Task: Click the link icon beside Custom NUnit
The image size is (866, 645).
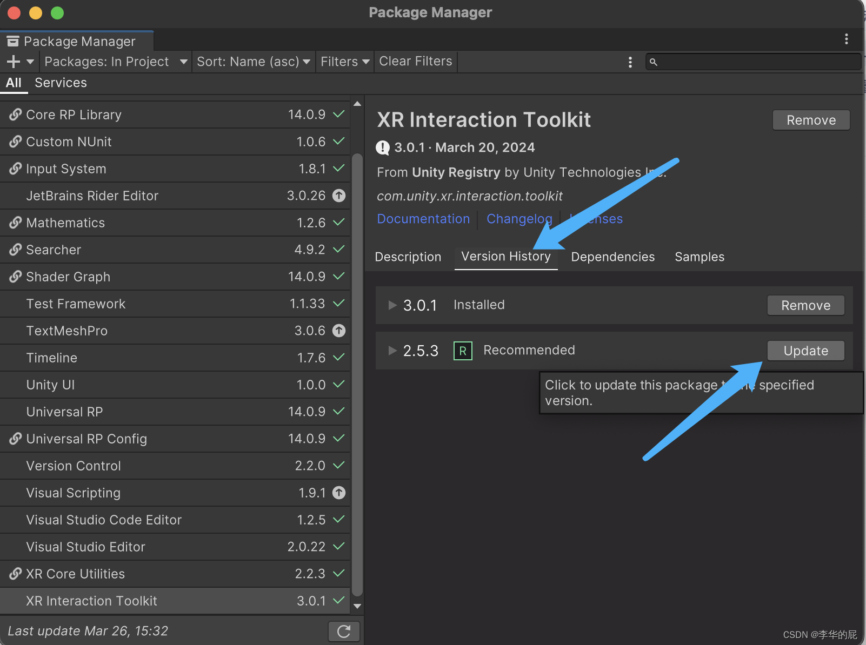Action: point(15,142)
